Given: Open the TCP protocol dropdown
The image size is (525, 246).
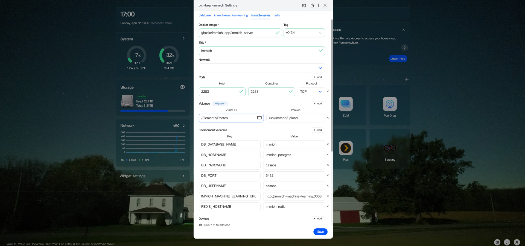Looking at the screenshot, I should point(311,92).
